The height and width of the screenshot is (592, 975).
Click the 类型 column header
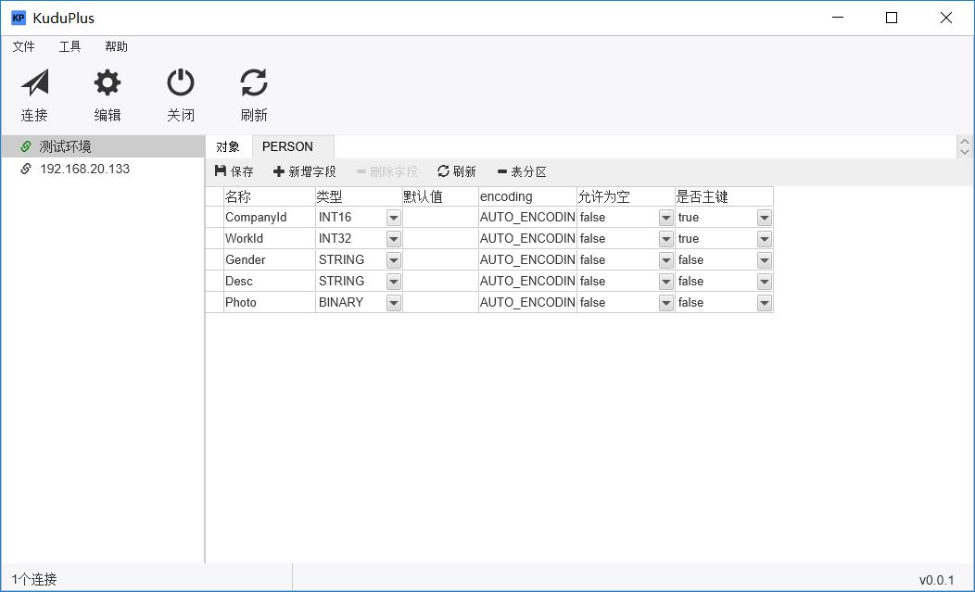tap(359, 196)
